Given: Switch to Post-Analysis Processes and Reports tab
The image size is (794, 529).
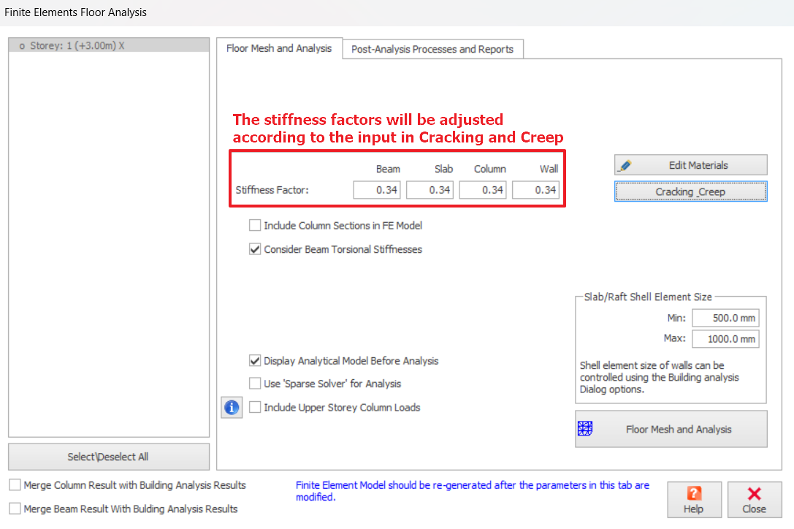Looking at the screenshot, I should (x=432, y=50).
